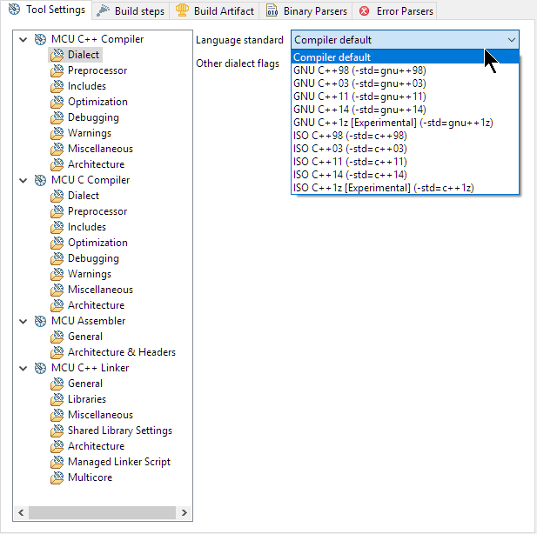Select Debugging under MCU C Compiler
The image size is (537, 534).
point(93,258)
